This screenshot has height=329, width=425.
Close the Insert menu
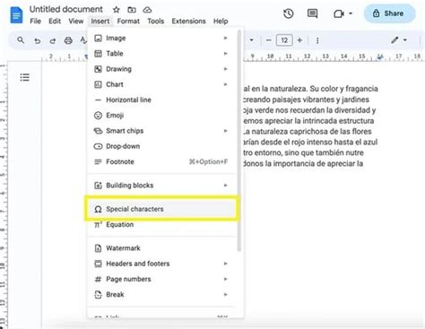100,22
